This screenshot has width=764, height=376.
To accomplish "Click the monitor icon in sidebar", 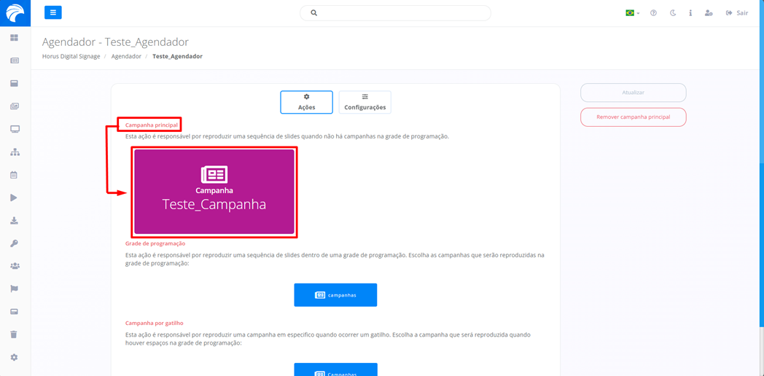I will pyautogui.click(x=15, y=129).
